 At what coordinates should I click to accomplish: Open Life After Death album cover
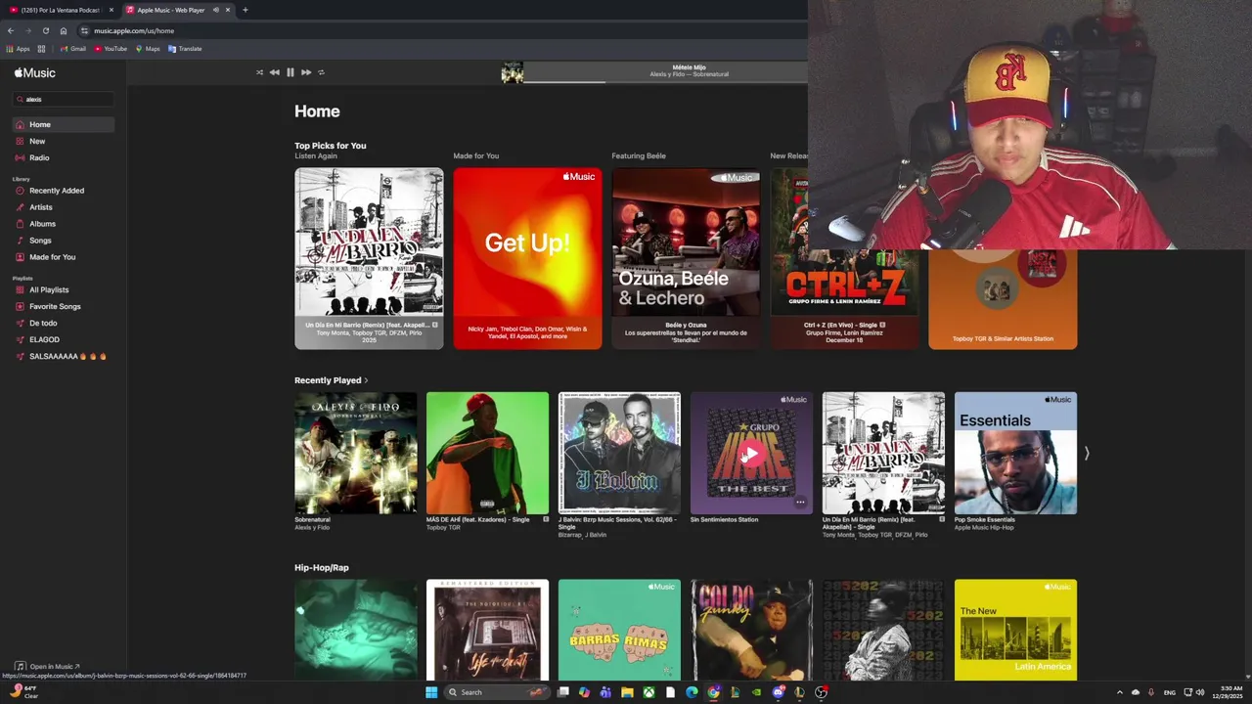click(487, 630)
